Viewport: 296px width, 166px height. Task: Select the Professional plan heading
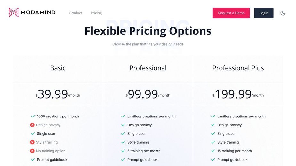tap(148, 68)
